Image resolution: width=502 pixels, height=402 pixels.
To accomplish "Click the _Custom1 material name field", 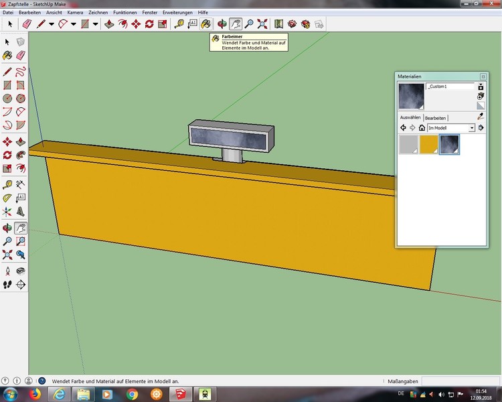I will 450,86.
